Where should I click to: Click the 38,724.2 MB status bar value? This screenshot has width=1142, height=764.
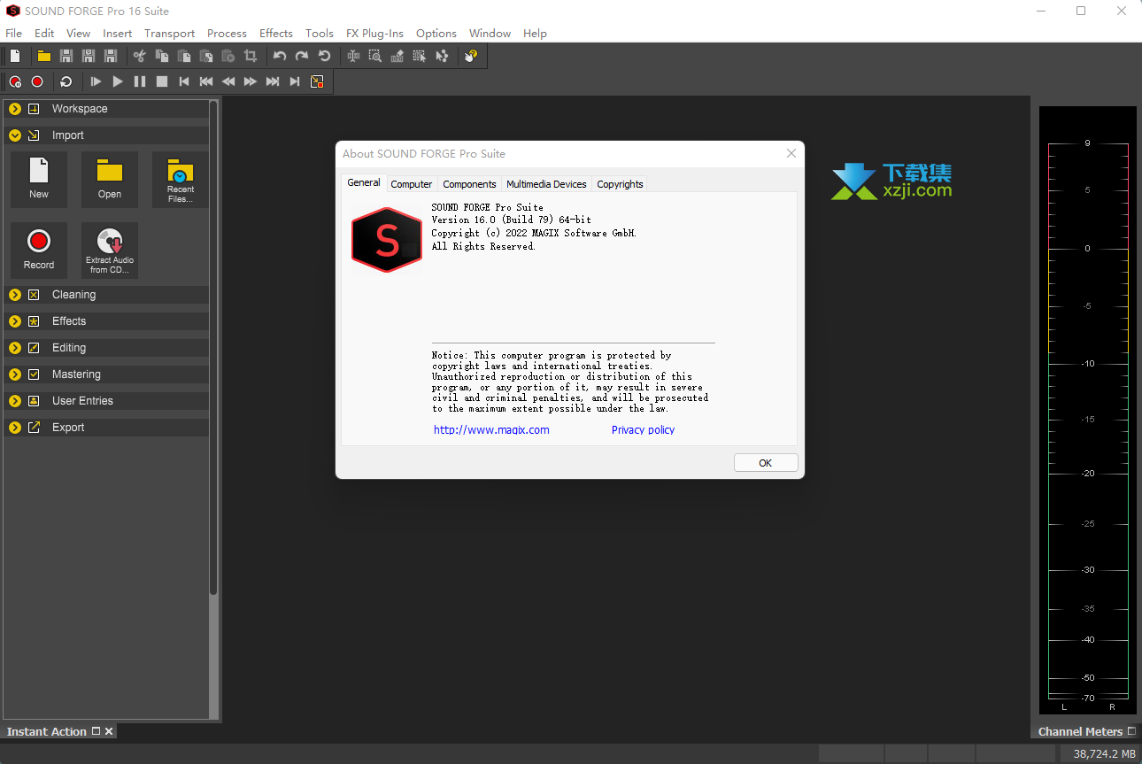pos(1103,753)
